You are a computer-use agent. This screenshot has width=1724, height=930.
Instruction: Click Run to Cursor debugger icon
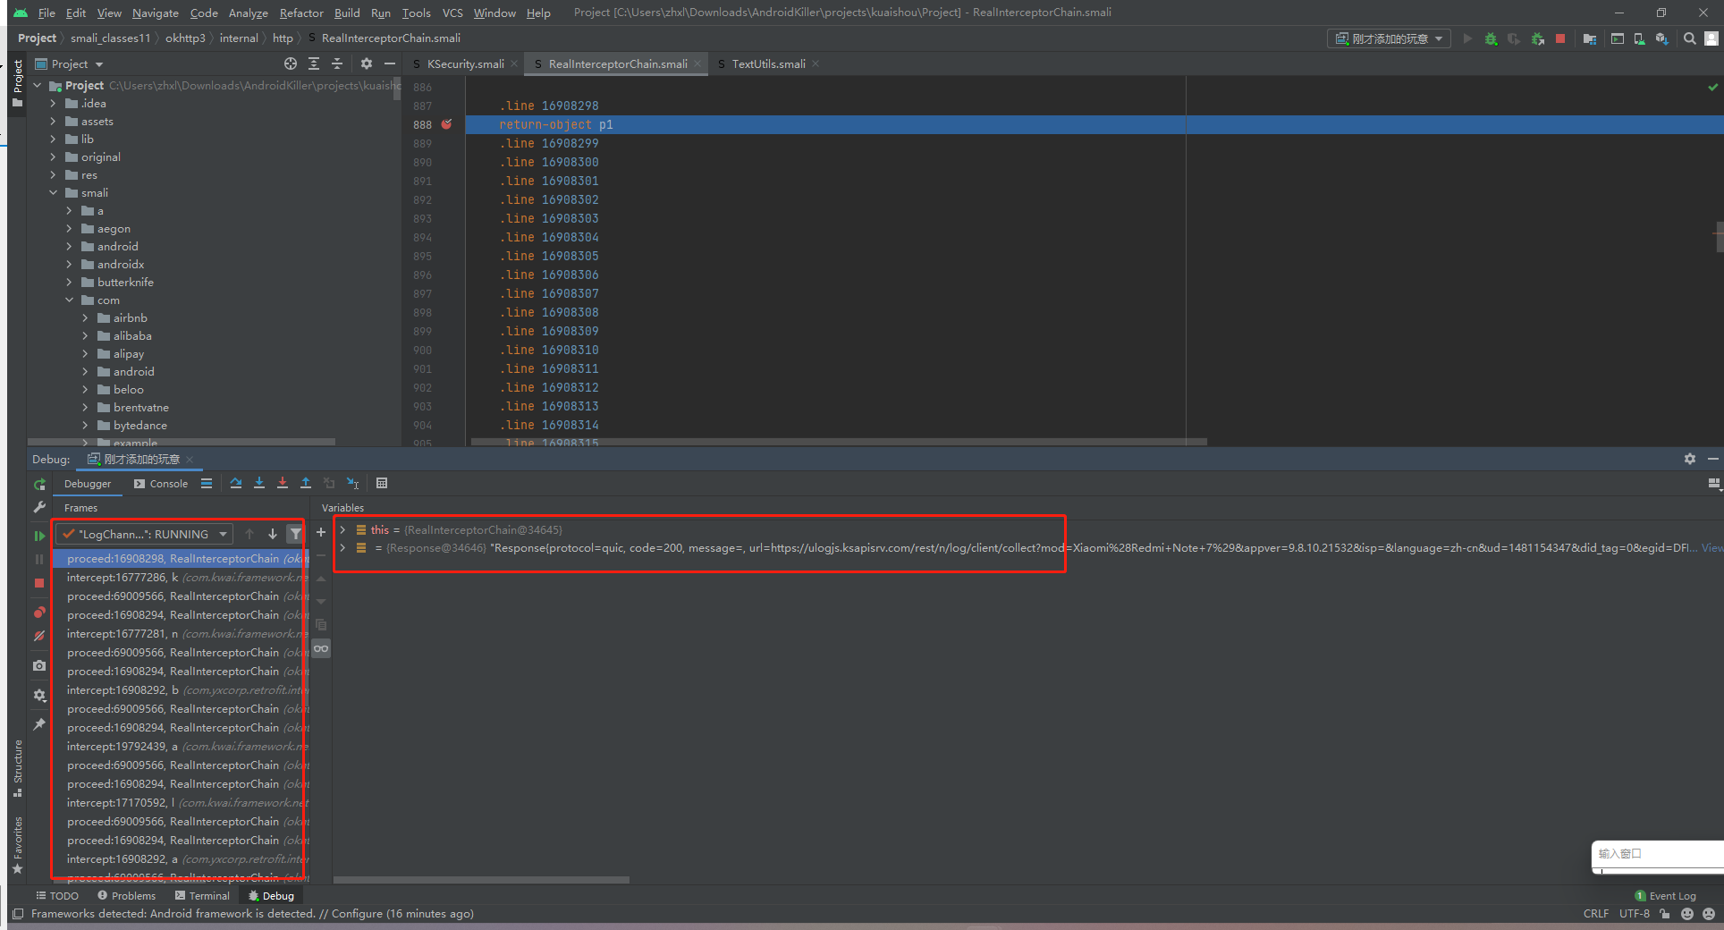click(x=353, y=483)
